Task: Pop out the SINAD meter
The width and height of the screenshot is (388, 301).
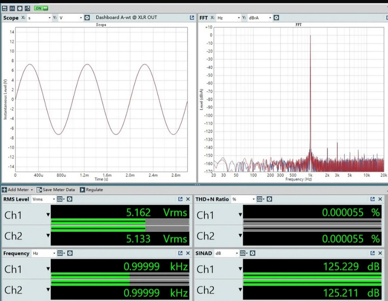Action: [x=373, y=253]
